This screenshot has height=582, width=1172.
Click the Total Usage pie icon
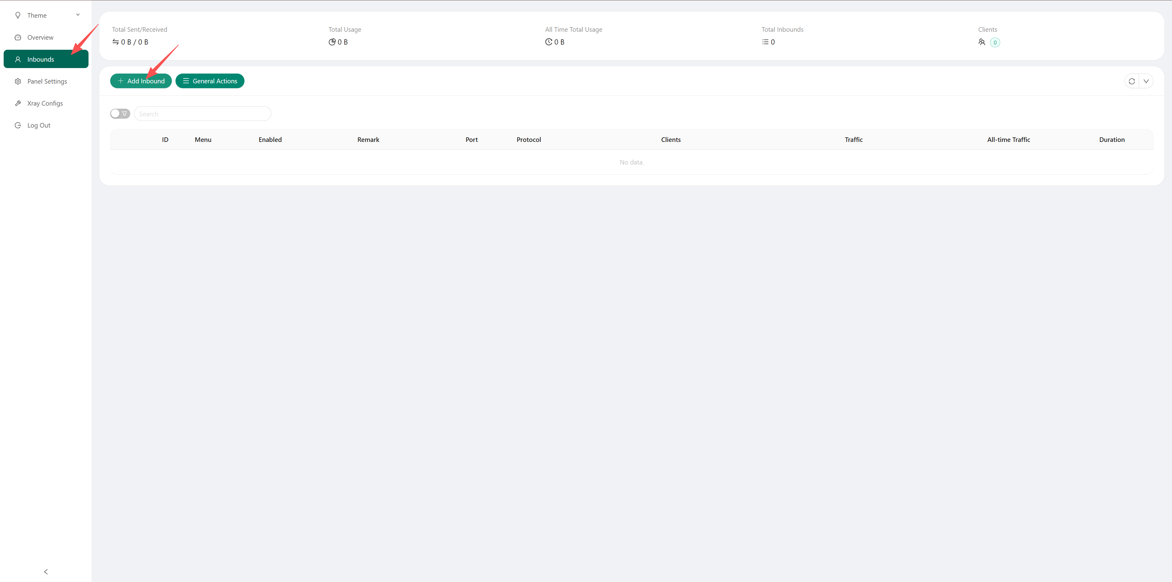coord(332,42)
